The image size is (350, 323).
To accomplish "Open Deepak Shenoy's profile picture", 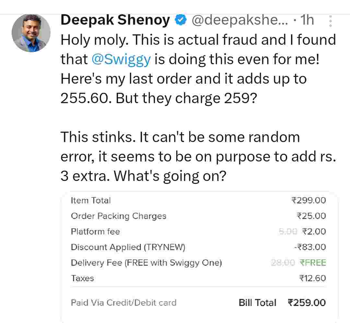I will click(x=31, y=33).
